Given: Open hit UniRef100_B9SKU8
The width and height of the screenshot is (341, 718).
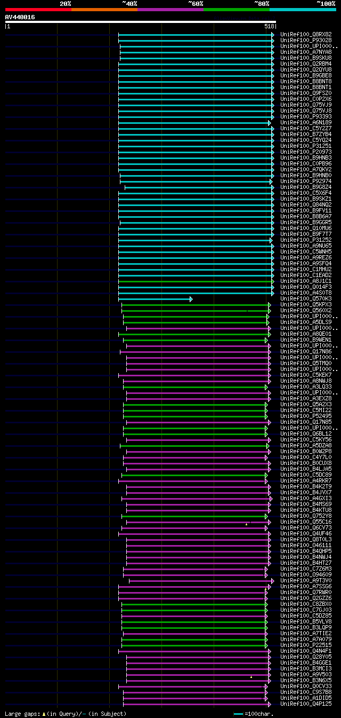Looking at the screenshot, I should (306, 58).
